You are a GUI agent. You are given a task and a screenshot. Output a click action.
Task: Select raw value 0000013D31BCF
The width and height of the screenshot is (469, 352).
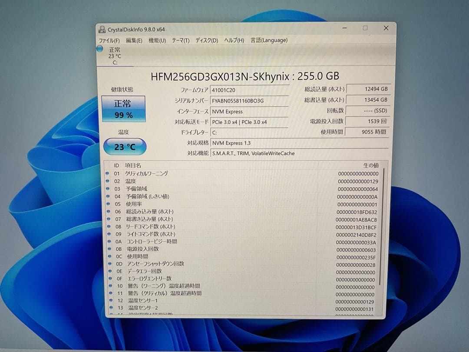[356, 227]
